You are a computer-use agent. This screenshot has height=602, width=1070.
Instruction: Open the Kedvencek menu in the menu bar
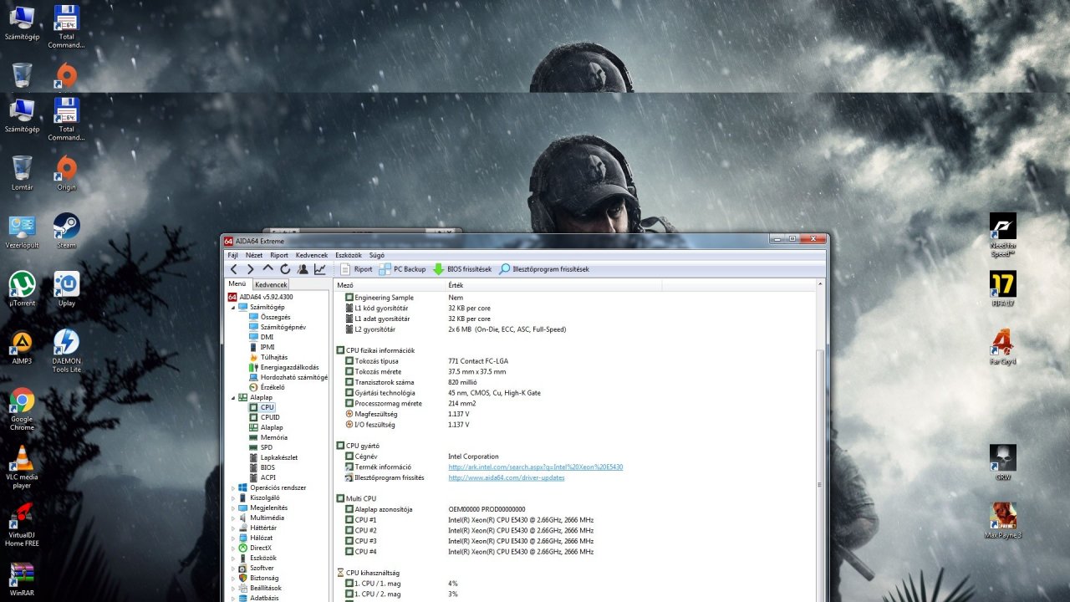312,255
